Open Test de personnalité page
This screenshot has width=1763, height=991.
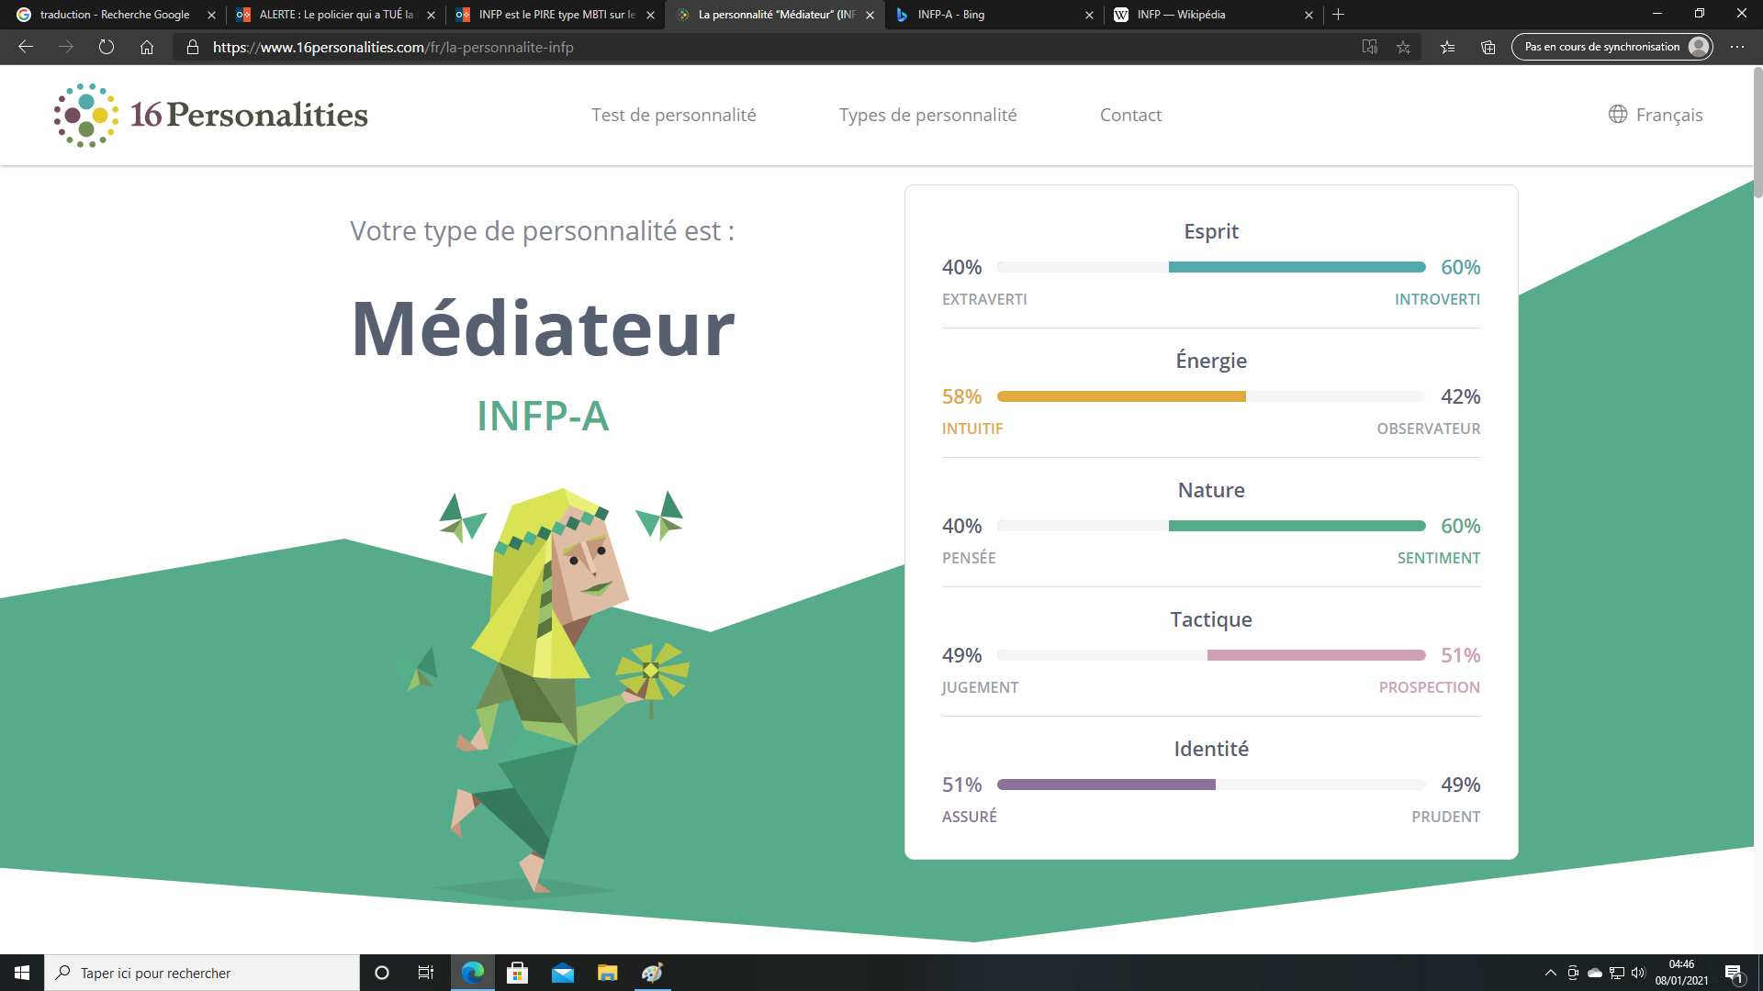coord(673,115)
